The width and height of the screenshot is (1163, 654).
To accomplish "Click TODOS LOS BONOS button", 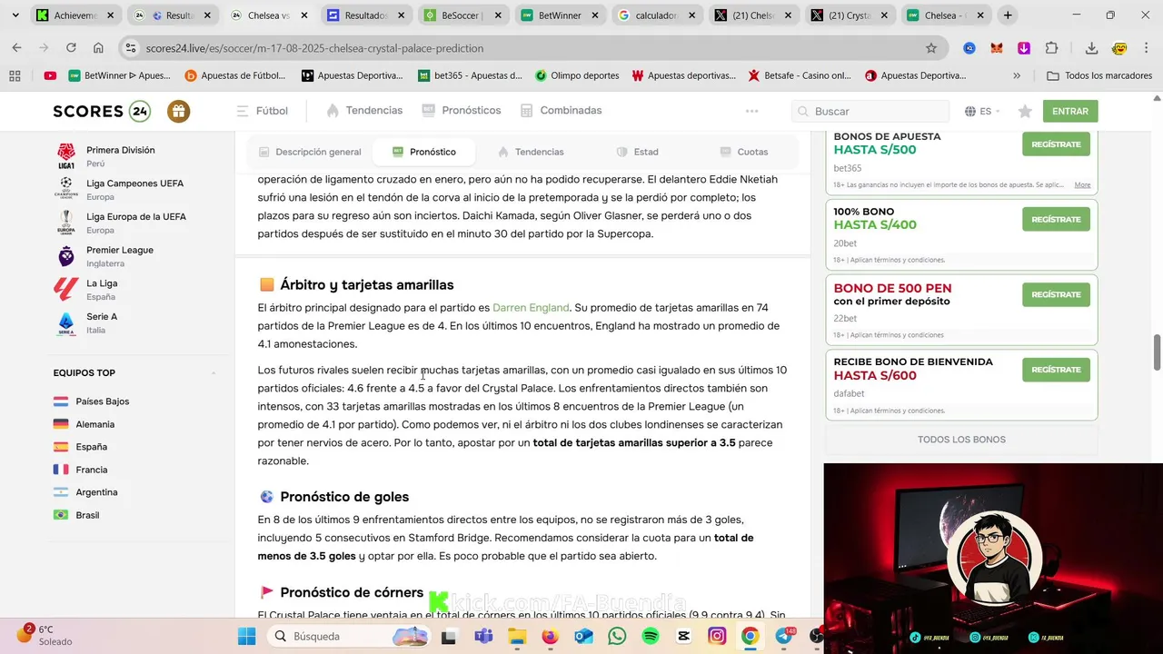I will (961, 440).
